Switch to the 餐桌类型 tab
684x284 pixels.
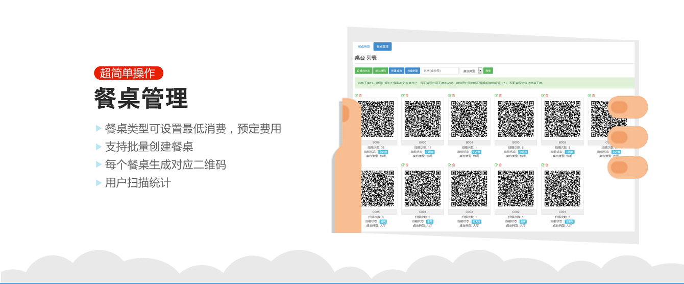click(x=363, y=46)
